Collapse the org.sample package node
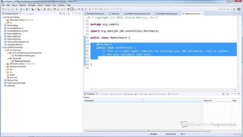Viewport: 243px width, 137px height. point(8,58)
